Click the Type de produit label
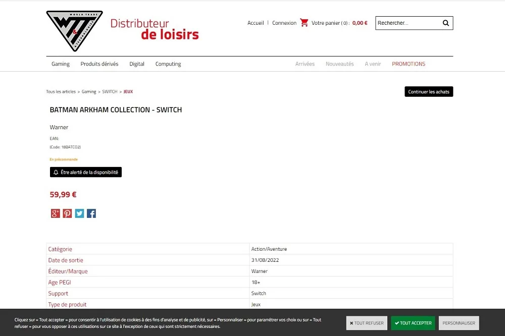Viewport: 505px width, 336px height. (67, 304)
